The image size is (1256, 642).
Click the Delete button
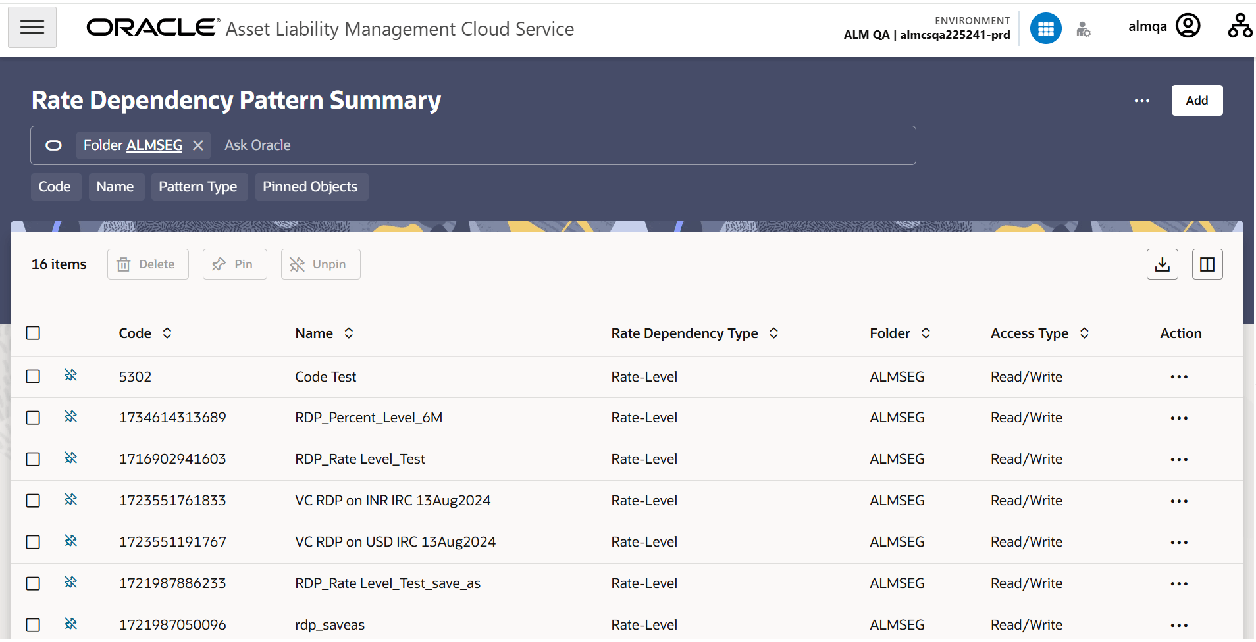(147, 264)
